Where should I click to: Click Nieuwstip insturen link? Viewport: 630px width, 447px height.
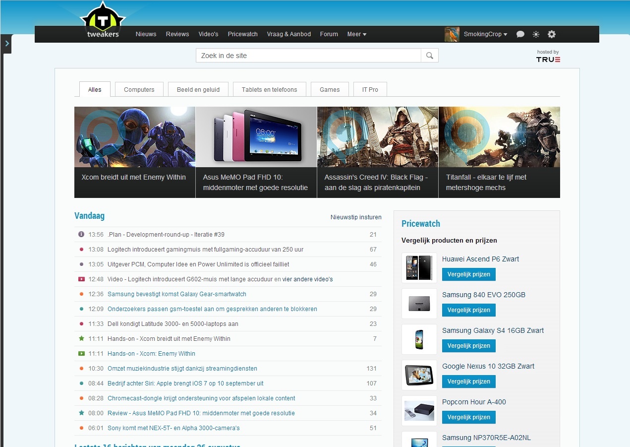(356, 217)
